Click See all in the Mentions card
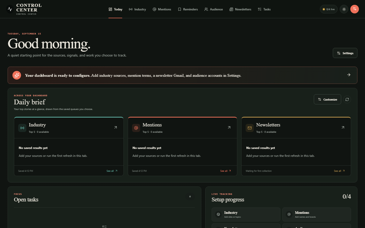This screenshot has width=365, height=228. 226,171
